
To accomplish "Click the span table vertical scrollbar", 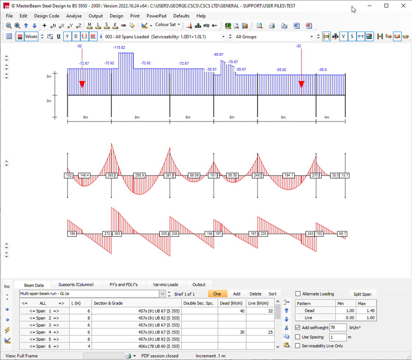I will 278,324.
